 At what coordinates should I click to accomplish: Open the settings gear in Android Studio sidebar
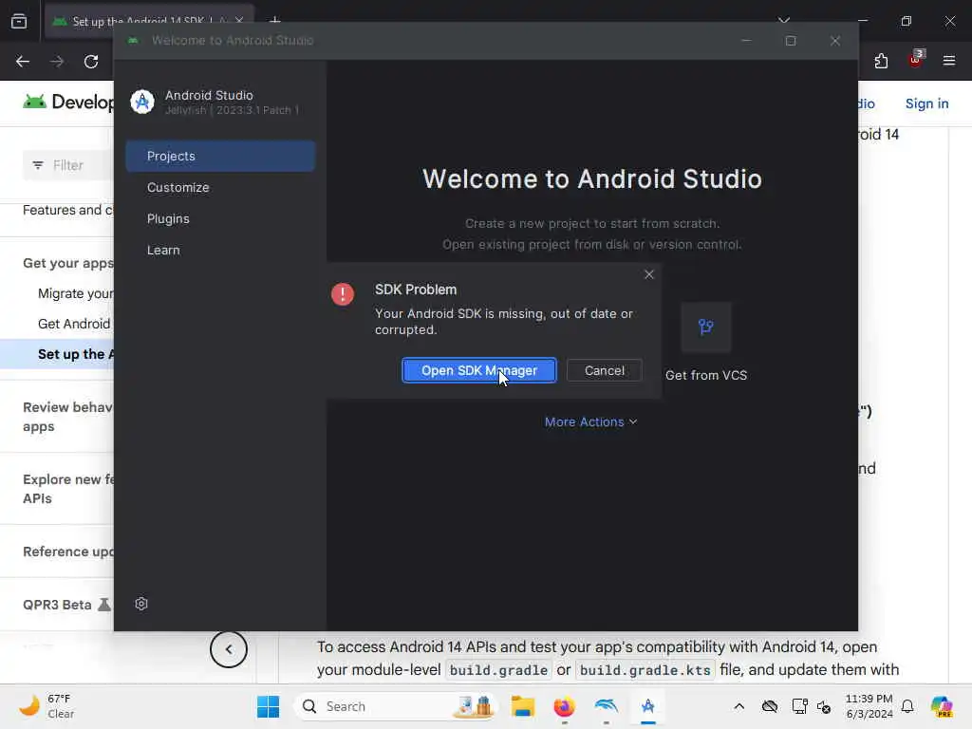point(141,604)
